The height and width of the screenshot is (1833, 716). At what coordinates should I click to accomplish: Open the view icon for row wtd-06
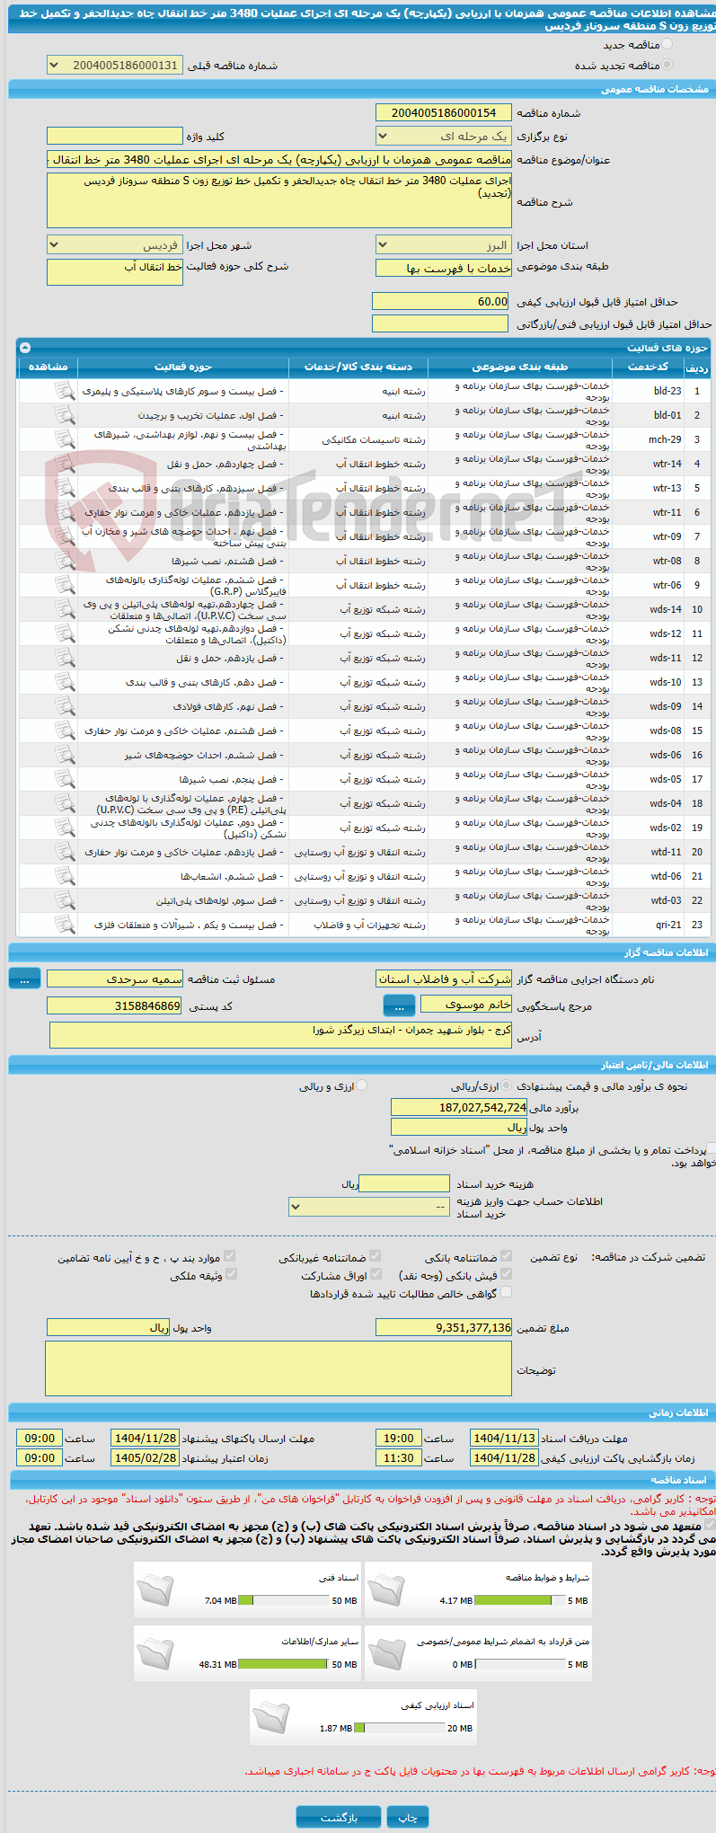[64, 876]
